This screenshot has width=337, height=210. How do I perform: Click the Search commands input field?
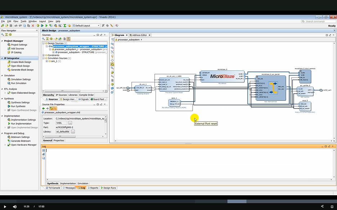[x=317, y=21]
